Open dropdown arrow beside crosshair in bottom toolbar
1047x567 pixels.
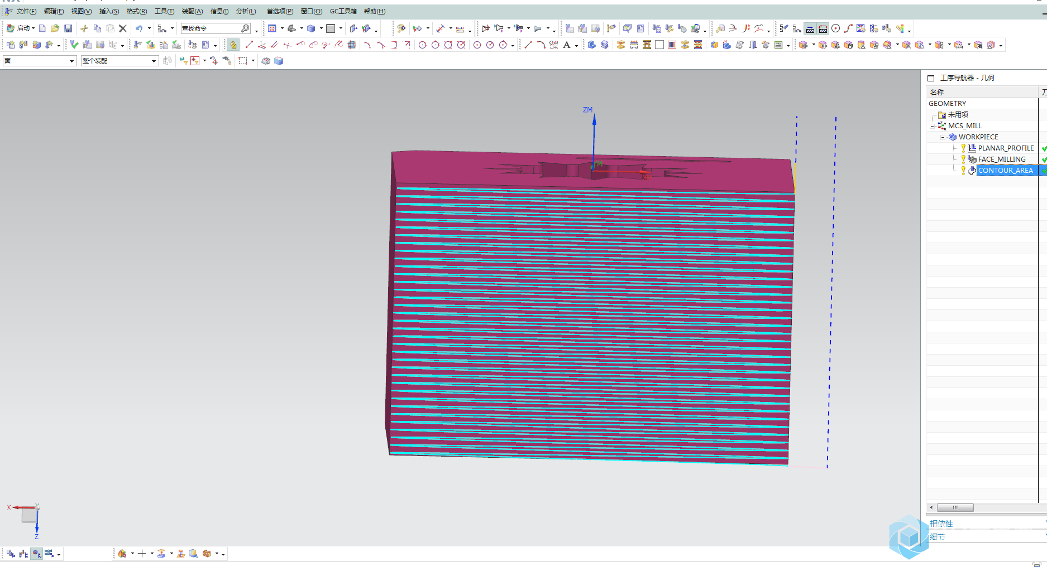[x=152, y=554]
